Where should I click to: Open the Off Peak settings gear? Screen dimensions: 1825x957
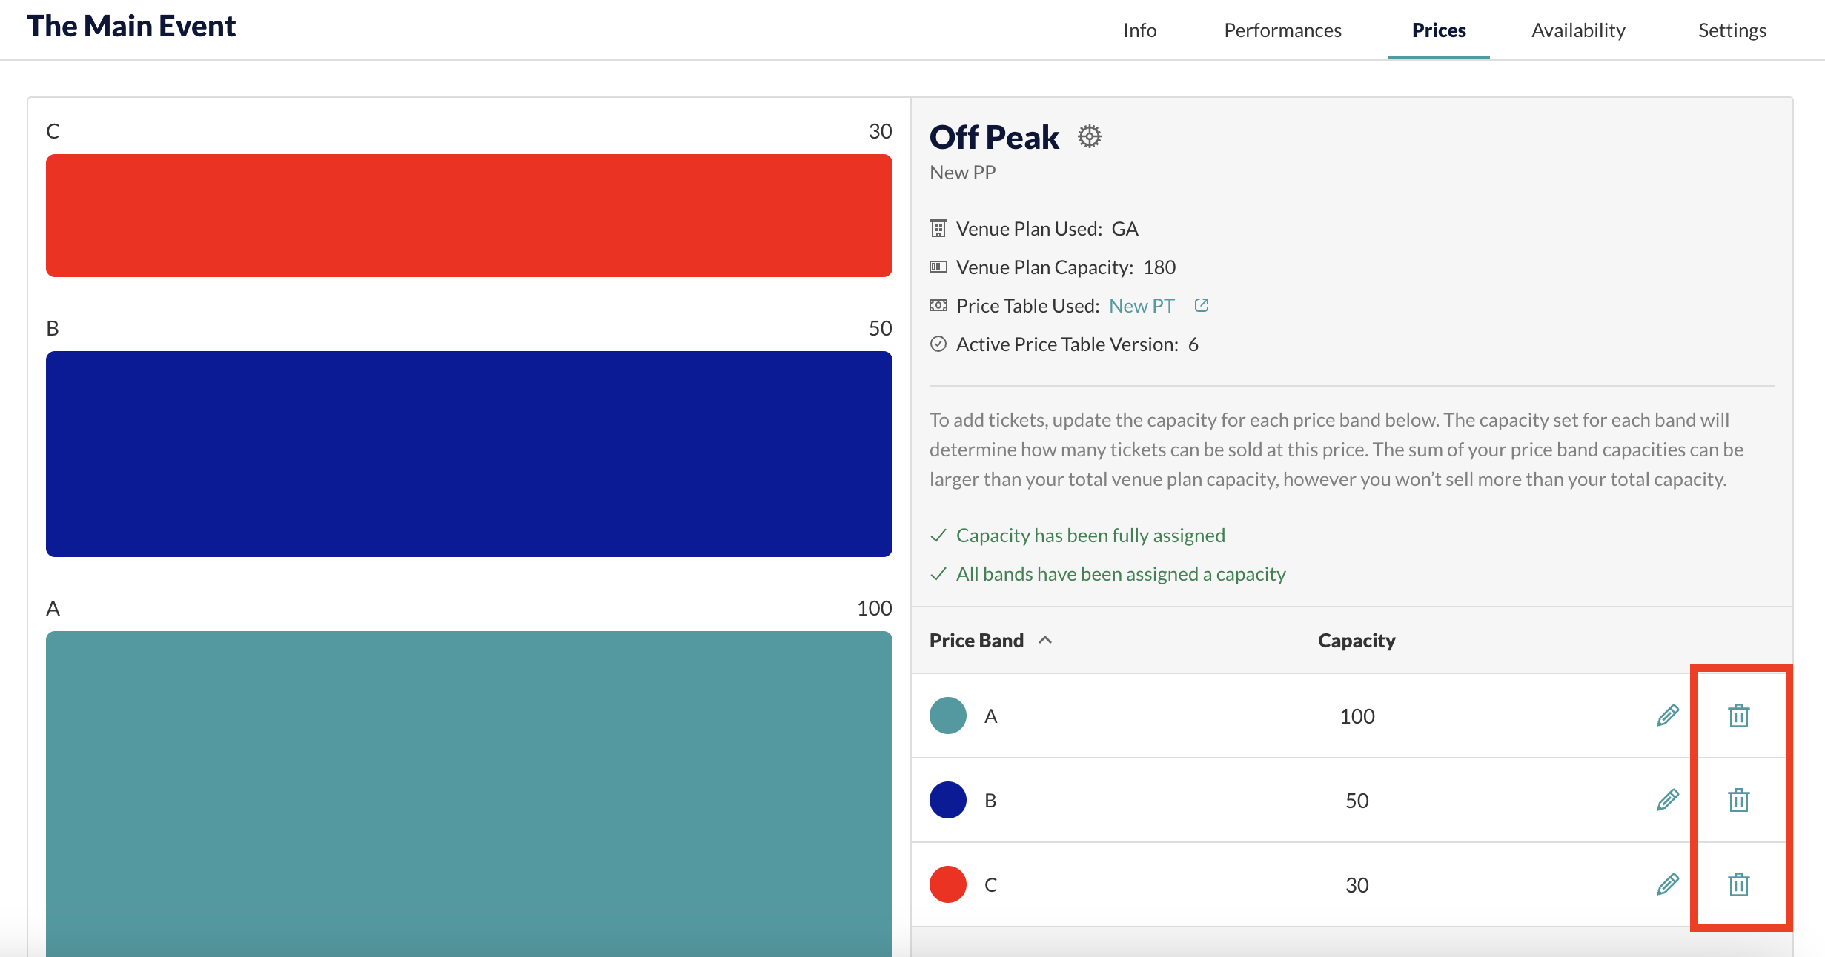point(1089,137)
